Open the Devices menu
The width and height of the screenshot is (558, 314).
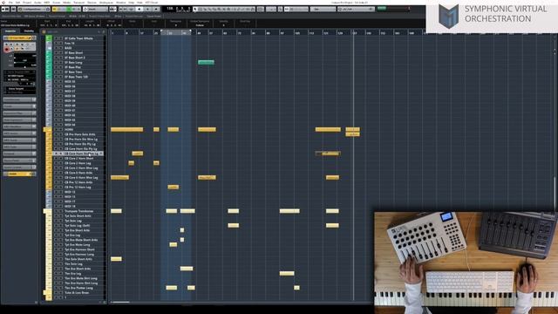click(92, 3)
